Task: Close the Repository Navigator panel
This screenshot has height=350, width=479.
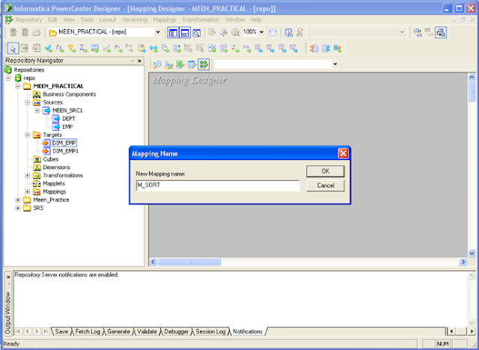Action: coord(139,61)
